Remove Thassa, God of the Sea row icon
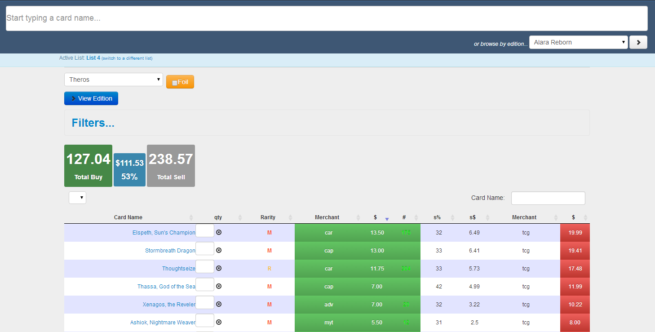 [219, 286]
